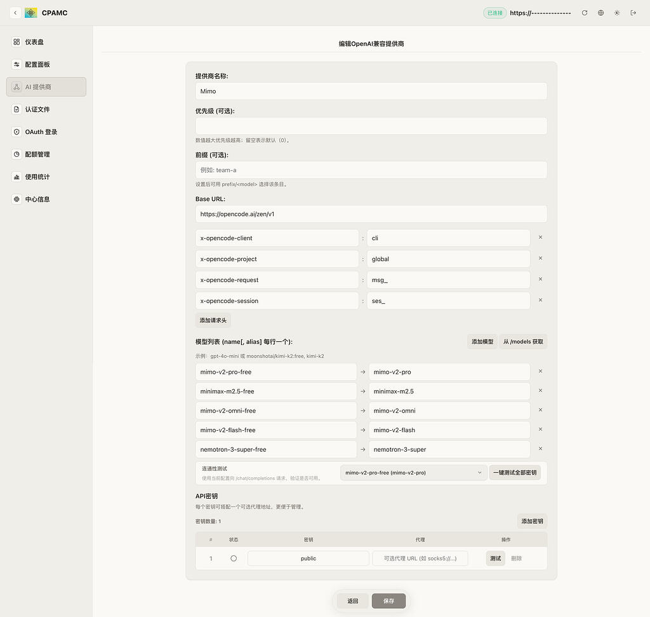The height and width of the screenshot is (617, 650).
Task: Click the header value field 'cli'
Action: [x=449, y=238]
